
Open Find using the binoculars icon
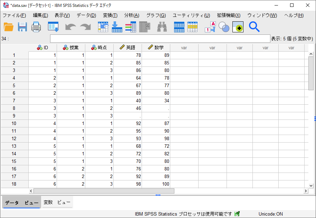point(162,27)
